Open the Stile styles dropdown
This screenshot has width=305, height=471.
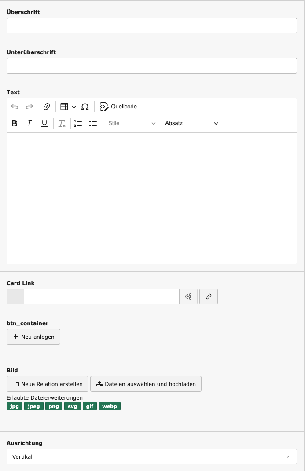point(132,123)
